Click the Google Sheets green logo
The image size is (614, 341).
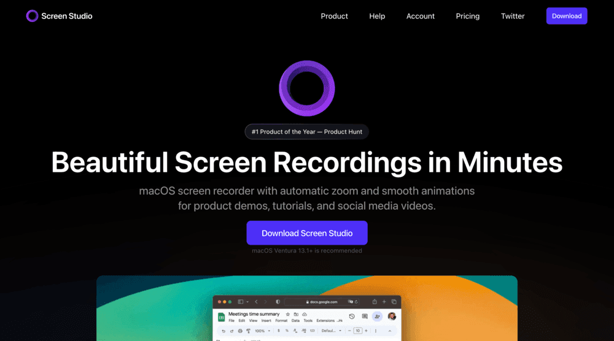pyautogui.click(x=221, y=317)
